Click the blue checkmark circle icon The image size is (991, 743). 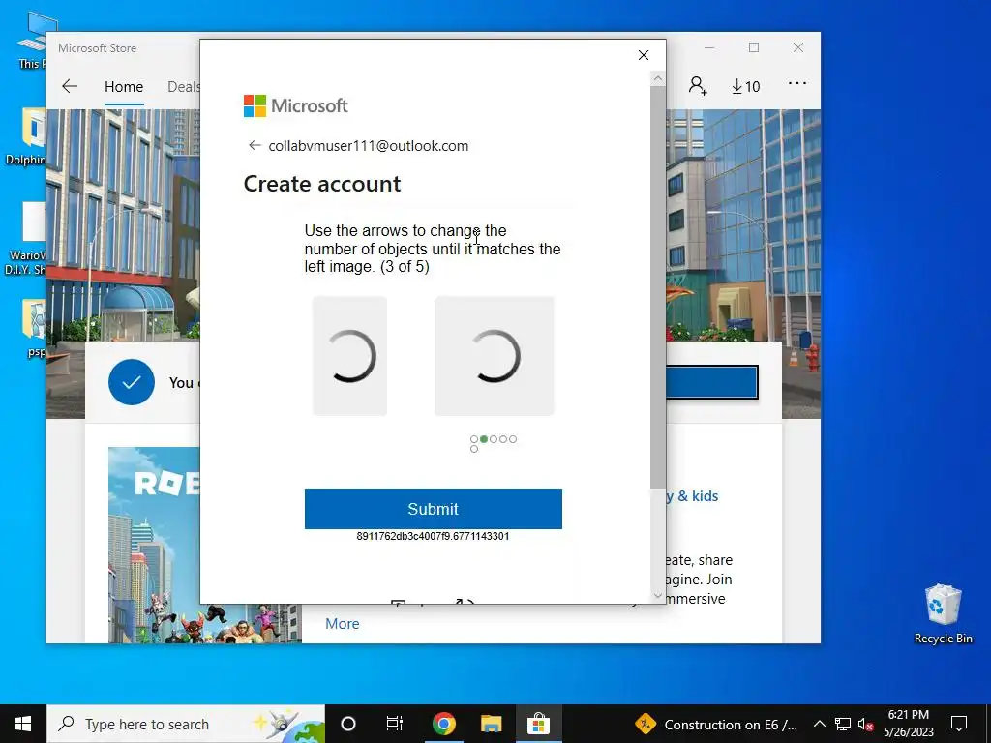pos(132,382)
